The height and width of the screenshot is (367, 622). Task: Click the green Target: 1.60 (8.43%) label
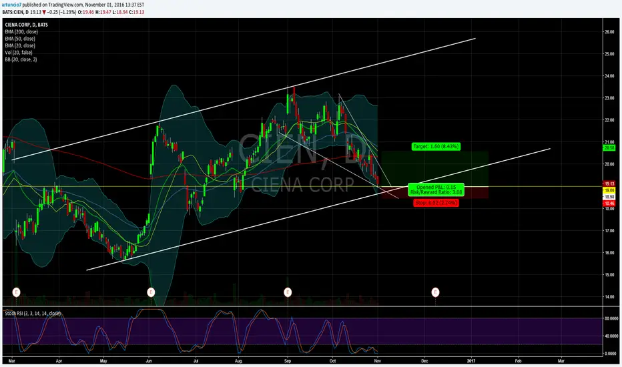click(x=436, y=146)
